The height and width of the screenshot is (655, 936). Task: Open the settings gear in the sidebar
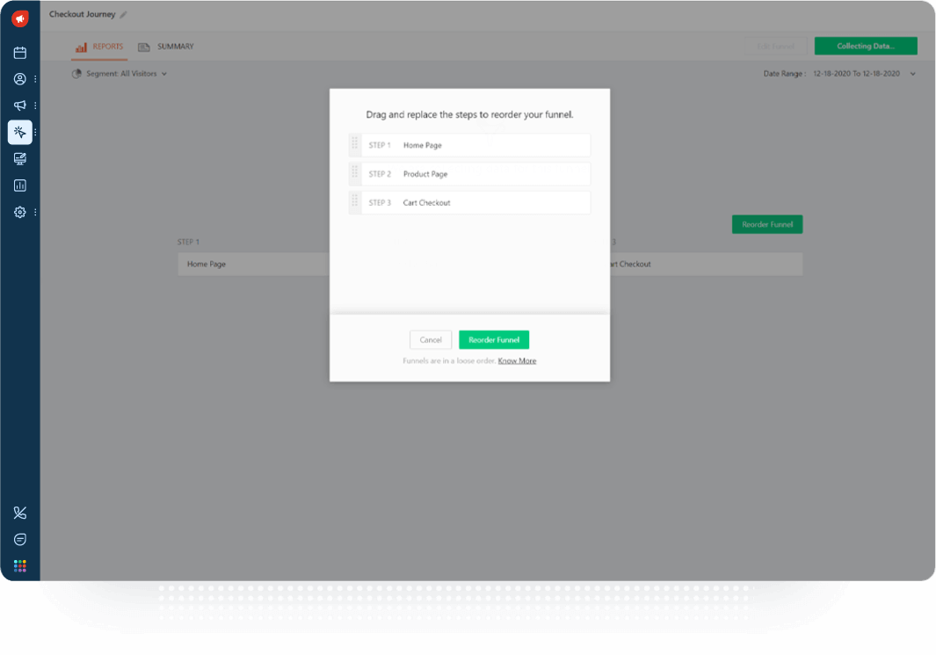19,212
